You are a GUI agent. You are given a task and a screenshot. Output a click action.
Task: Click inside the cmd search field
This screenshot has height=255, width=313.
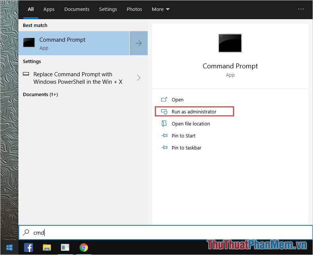pos(75,233)
